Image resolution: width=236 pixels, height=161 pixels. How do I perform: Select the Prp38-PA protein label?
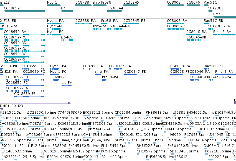pos(110,77)
